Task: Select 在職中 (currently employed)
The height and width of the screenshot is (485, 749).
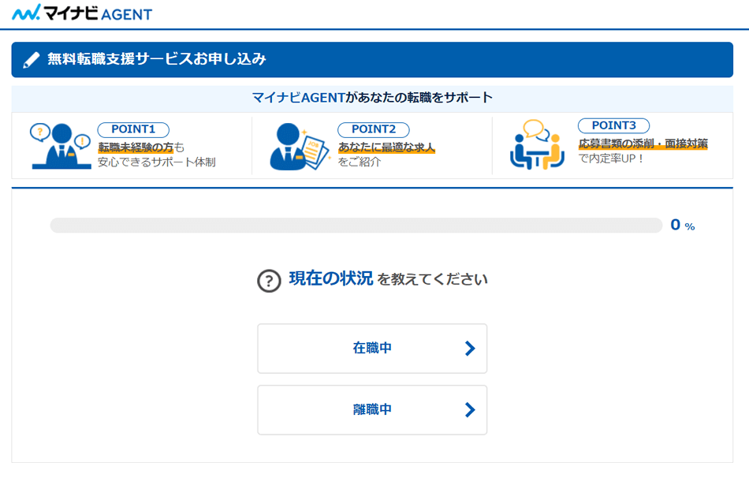Action: 372,349
